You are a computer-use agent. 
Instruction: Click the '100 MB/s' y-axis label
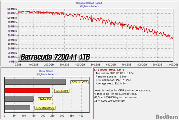12,18
